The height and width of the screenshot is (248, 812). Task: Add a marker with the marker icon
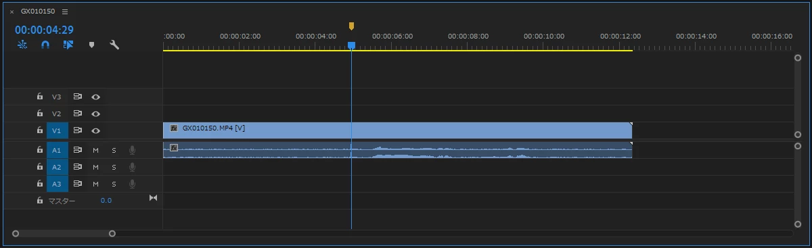click(91, 45)
